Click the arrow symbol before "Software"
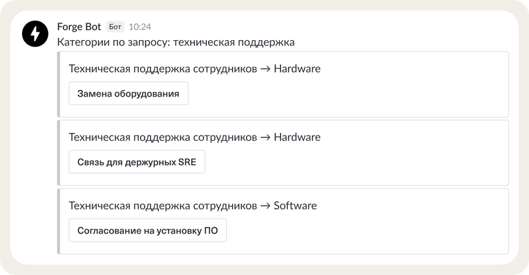529x275 pixels. point(264,206)
